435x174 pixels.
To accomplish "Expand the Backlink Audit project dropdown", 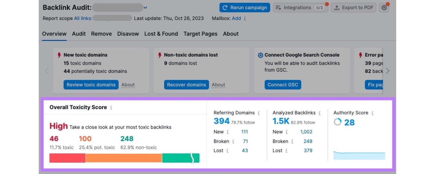I will [145, 8].
